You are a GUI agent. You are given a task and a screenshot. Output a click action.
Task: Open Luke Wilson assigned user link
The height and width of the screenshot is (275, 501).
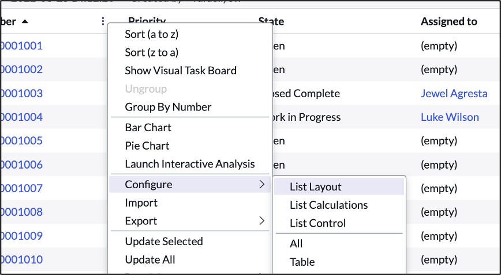pyautogui.click(x=450, y=117)
